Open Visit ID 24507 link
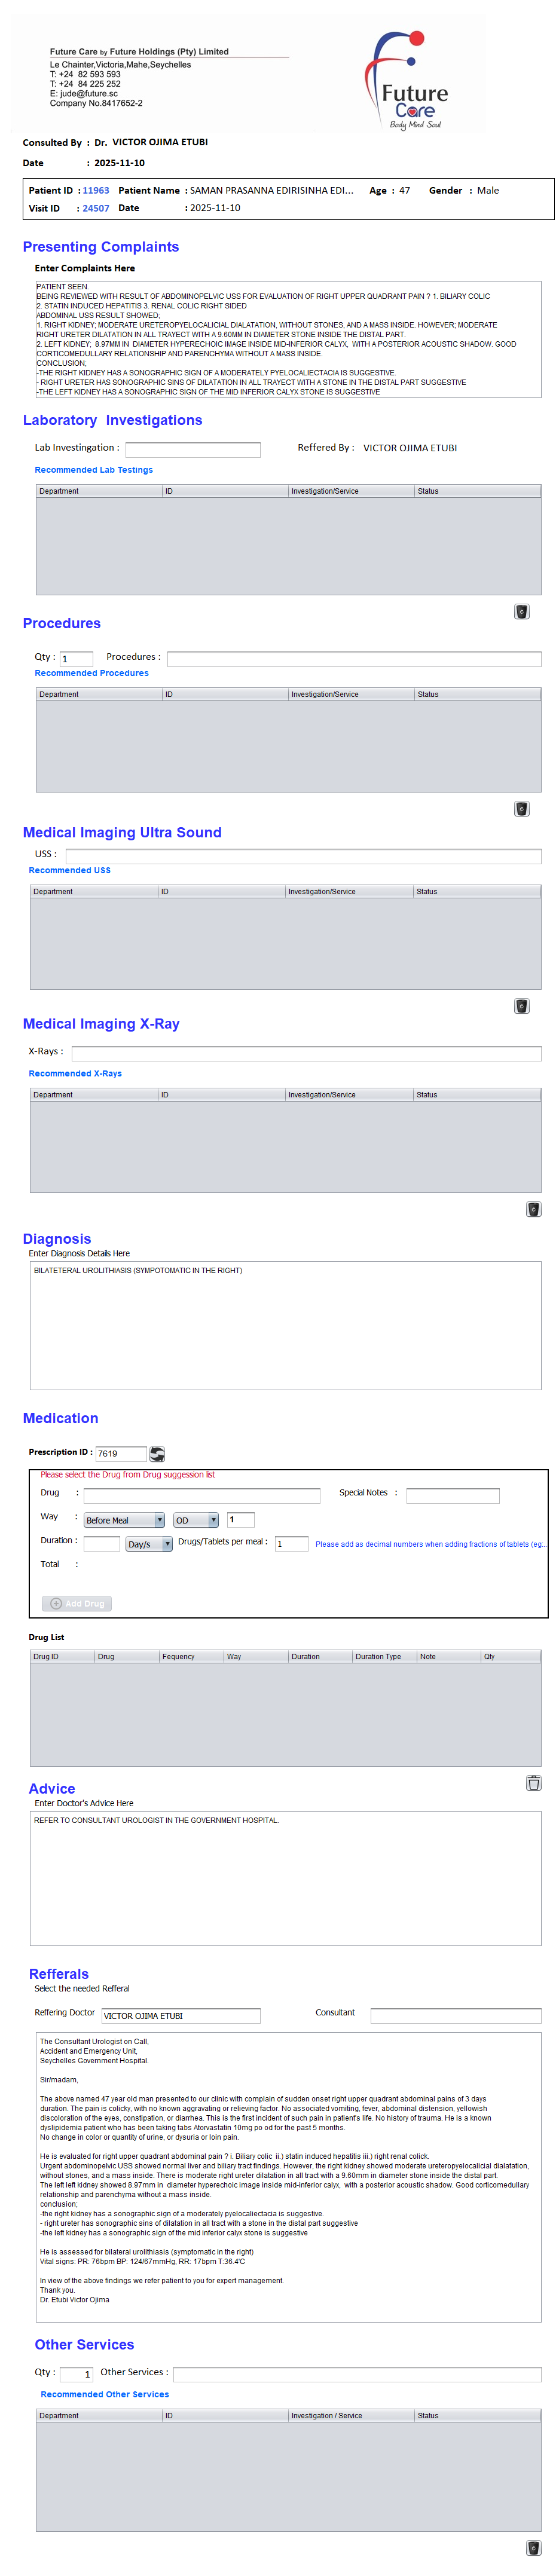Viewport: 556px width, 2576px height. [96, 208]
